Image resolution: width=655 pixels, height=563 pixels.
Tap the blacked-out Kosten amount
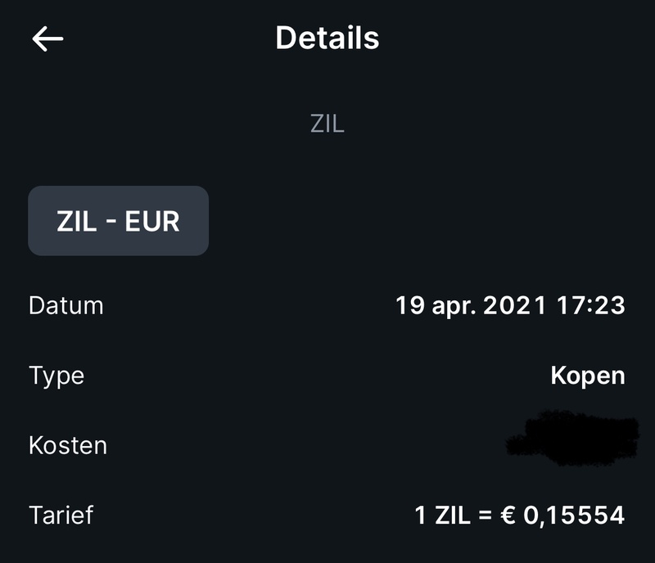[571, 442]
